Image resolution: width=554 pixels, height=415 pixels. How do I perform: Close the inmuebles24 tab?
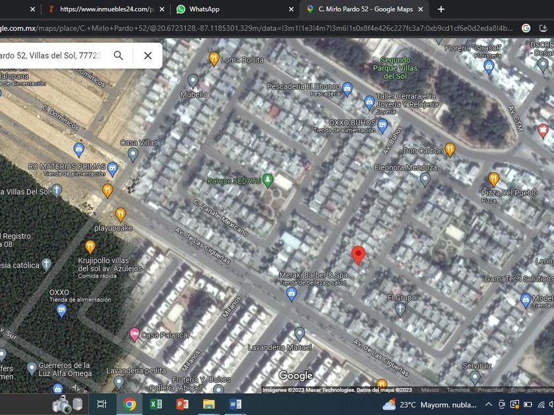[x=162, y=9]
